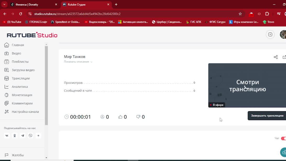
Task: Open browser extensions puzzle icon
Action: 267,14
